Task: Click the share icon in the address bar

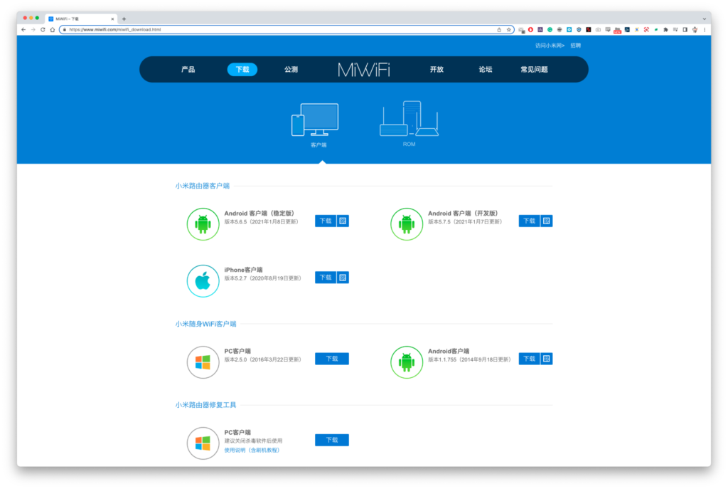Action: [499, 30]
